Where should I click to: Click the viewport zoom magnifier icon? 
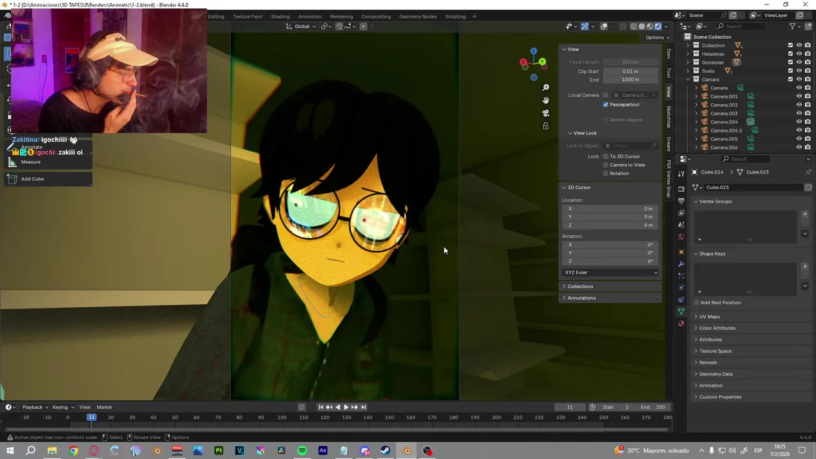pyautogui.click(x=546, y=87)
